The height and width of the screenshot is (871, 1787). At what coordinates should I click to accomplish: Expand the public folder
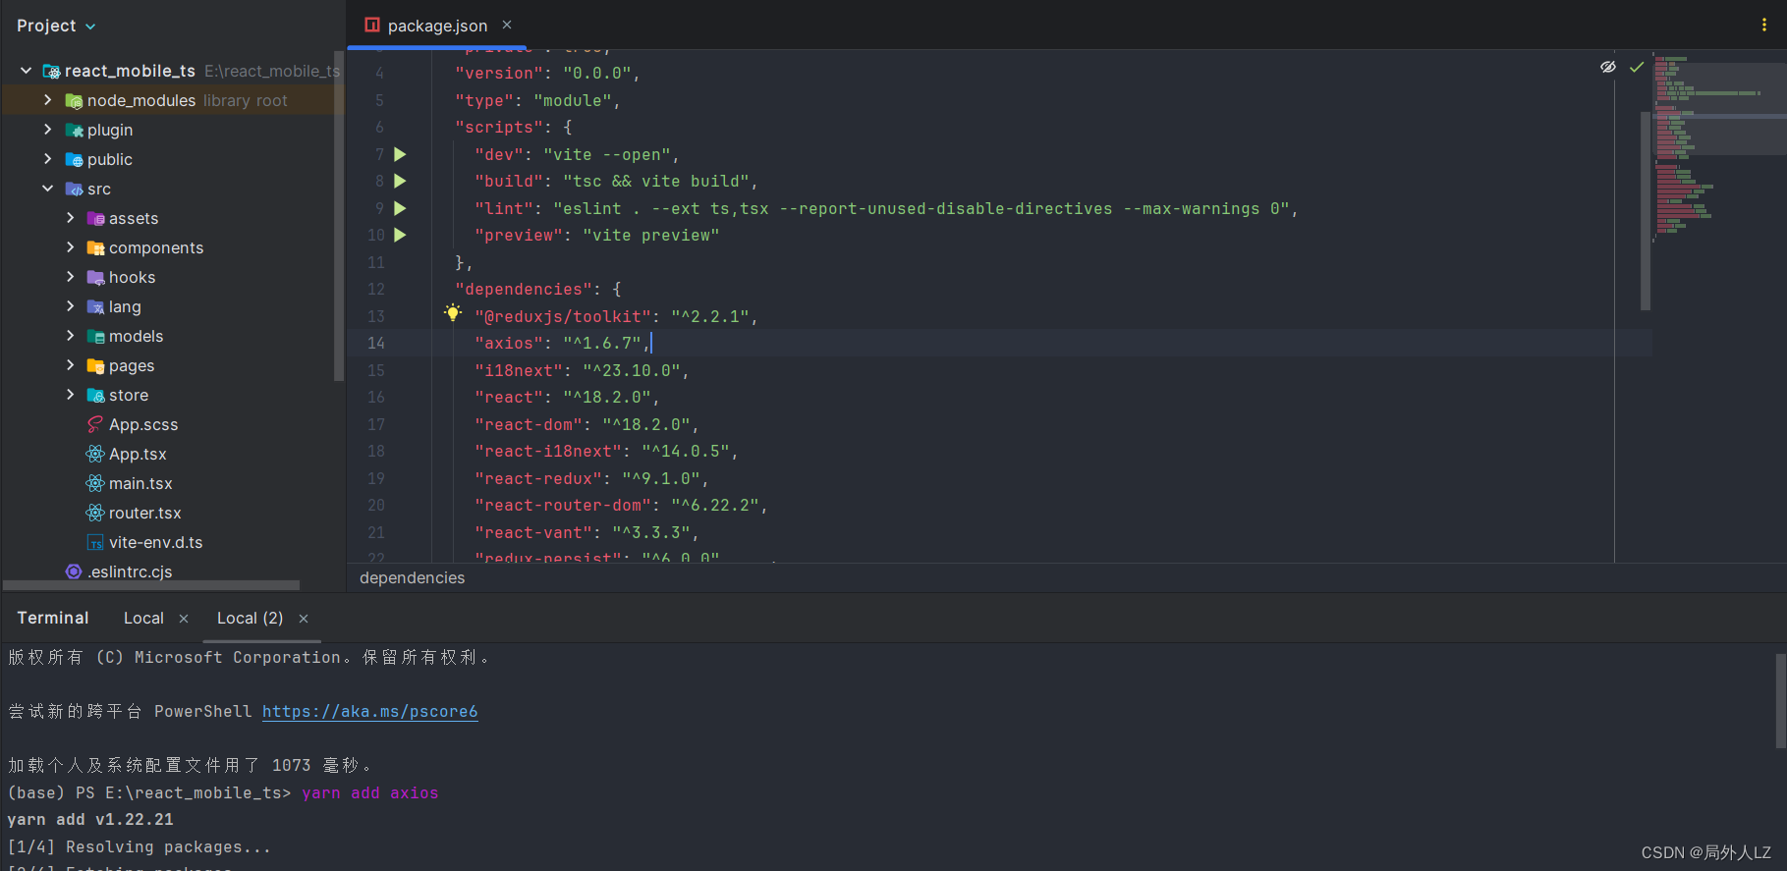(x=48, y=159)
